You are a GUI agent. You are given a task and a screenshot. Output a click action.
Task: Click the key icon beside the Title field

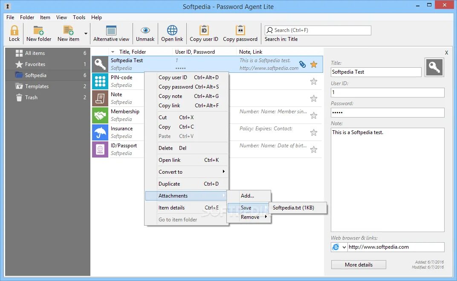[434, 67]
